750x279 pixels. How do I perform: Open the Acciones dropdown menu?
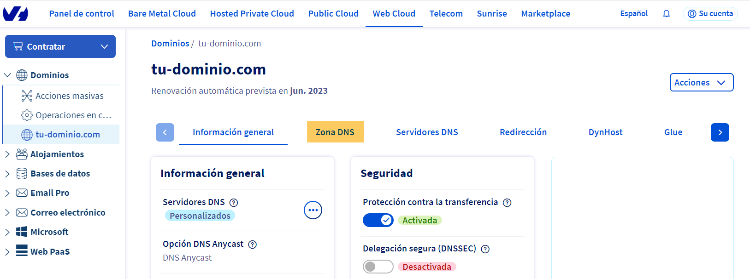pos(701,82)
